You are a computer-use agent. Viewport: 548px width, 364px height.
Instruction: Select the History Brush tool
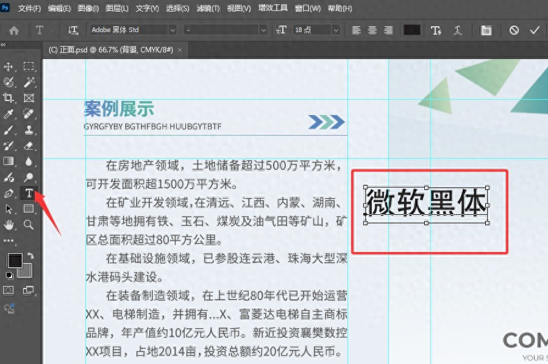pyautogui.click(x=9, y=145)
